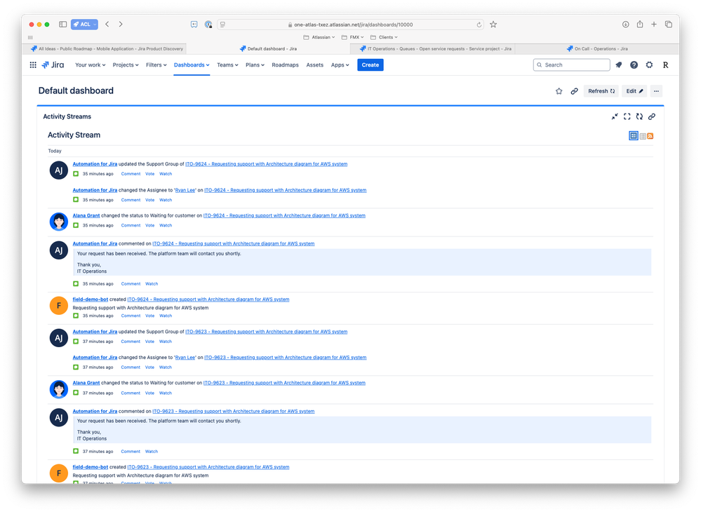Expand the Dashboards dropdown
The image size is (701, 512).
(192, 65)
